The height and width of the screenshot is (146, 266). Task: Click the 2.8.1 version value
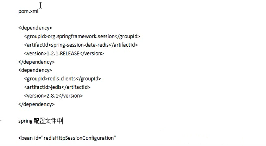[52, 96]
